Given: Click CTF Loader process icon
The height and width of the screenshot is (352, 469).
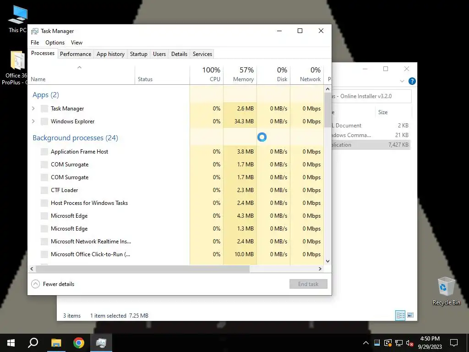Looking at the screenshot, I should pos(44,190).
